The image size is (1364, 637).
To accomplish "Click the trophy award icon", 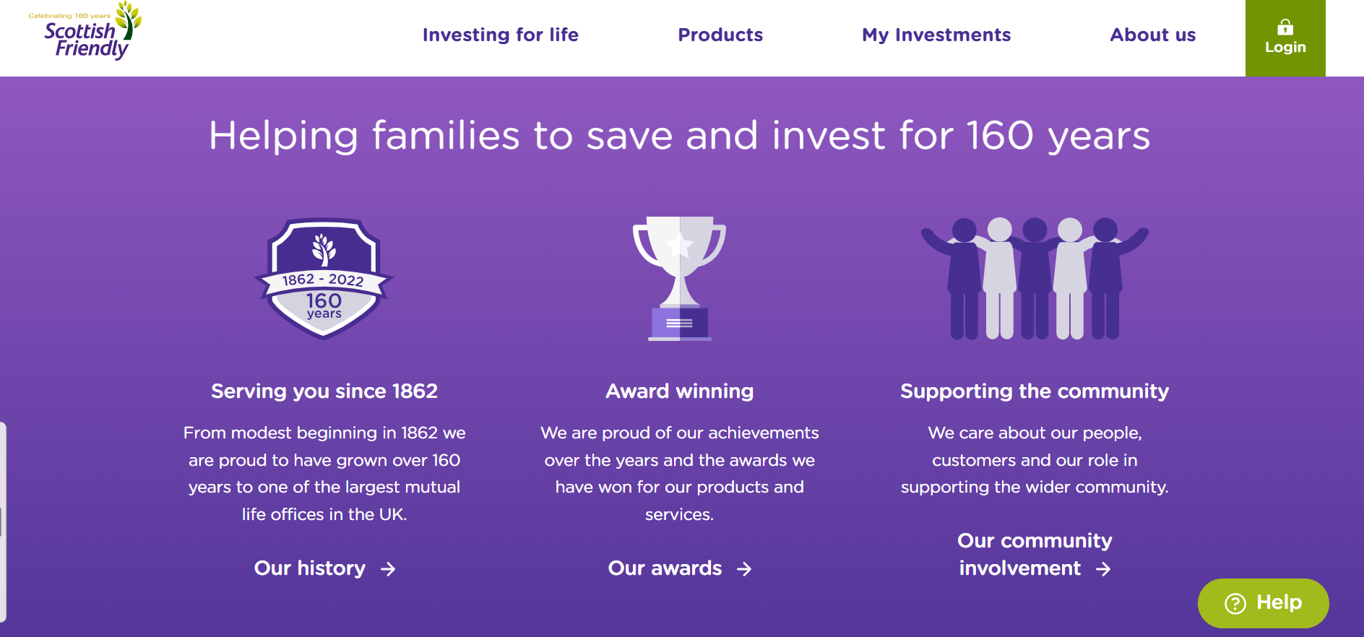I will (x=679, y=279).
